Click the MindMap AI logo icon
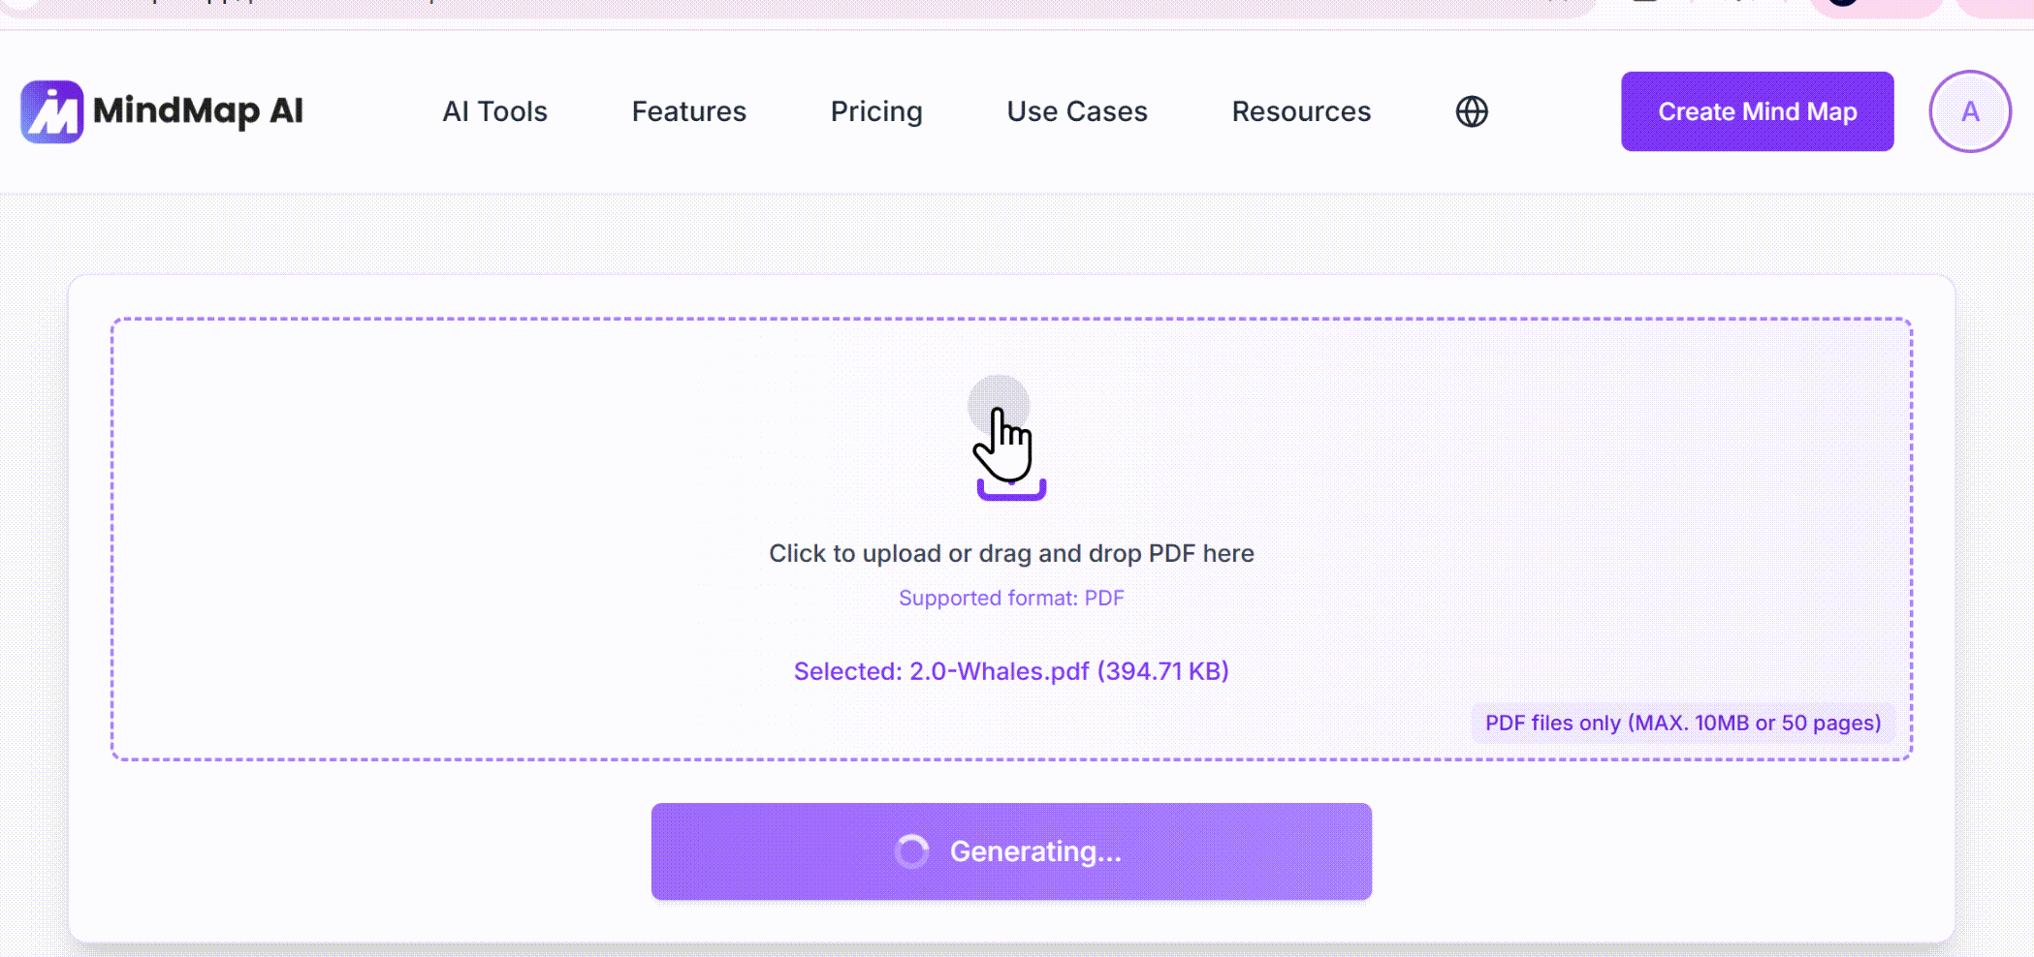The width and height of the screenshot is (2034, 957). pos(52,111)
